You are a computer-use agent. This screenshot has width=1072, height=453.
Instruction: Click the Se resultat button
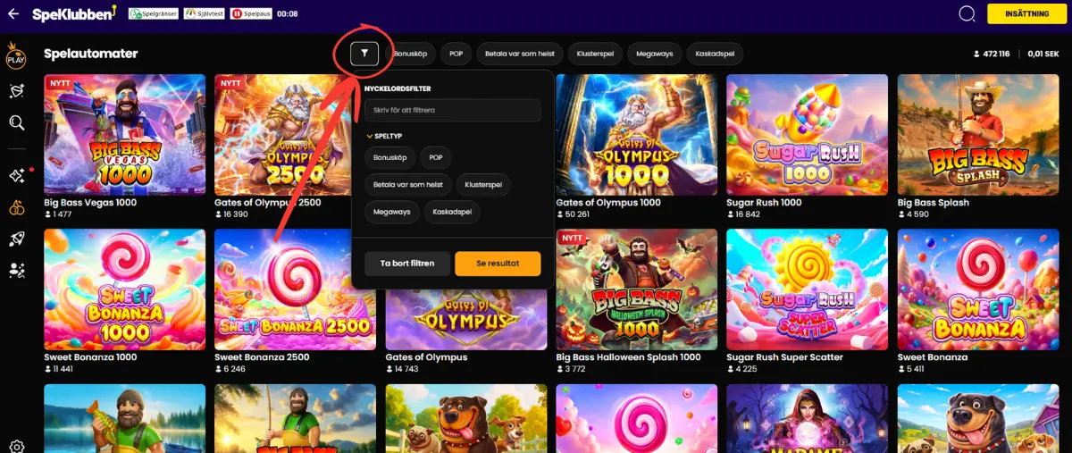[498, 264]
